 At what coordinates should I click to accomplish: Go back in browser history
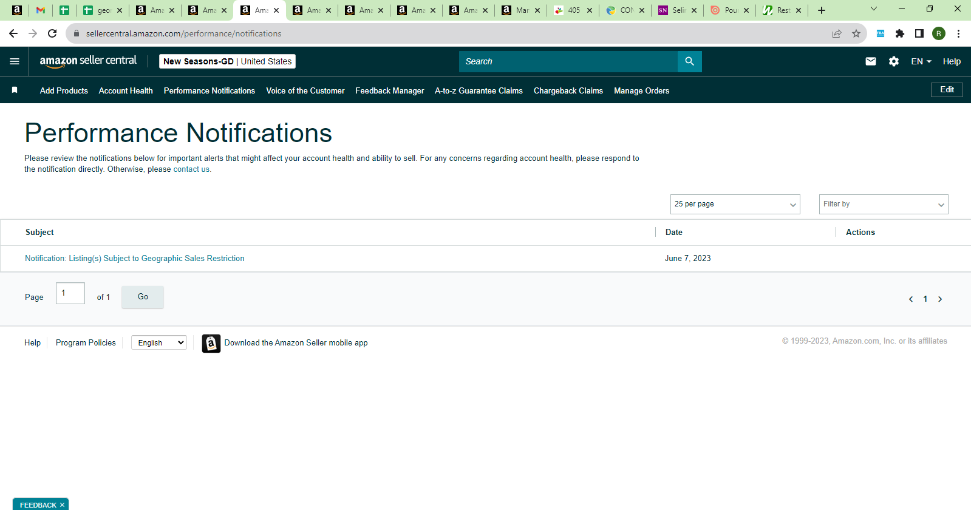(13, 33)
